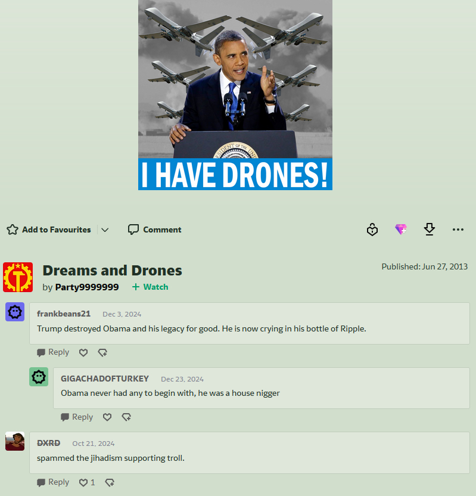Click the Add to Favourites star icon
The width and height of the screenshot is (476, 496).
(x=13, y=230)
